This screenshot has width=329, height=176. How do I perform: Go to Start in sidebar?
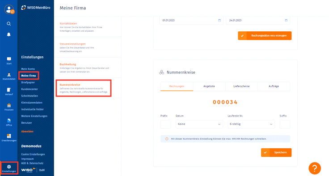(x=9, y=61)
